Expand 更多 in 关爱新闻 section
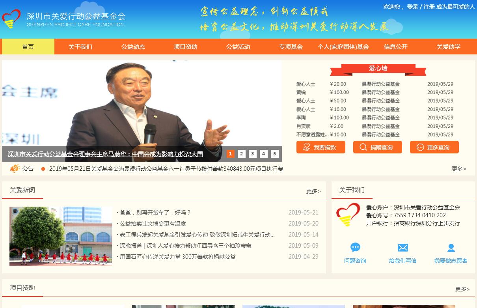Viewport: 477px width, 308px height. (x=313, y=191)
